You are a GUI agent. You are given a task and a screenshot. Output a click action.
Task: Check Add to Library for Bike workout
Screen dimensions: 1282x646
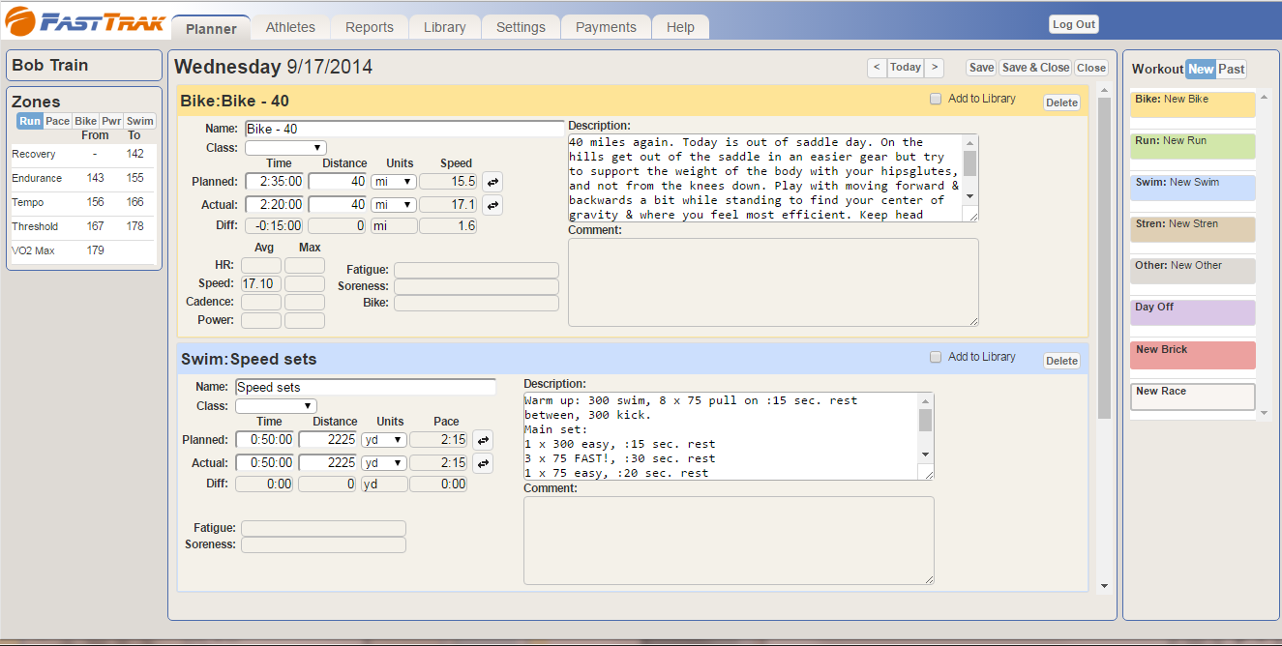[935, 99]
